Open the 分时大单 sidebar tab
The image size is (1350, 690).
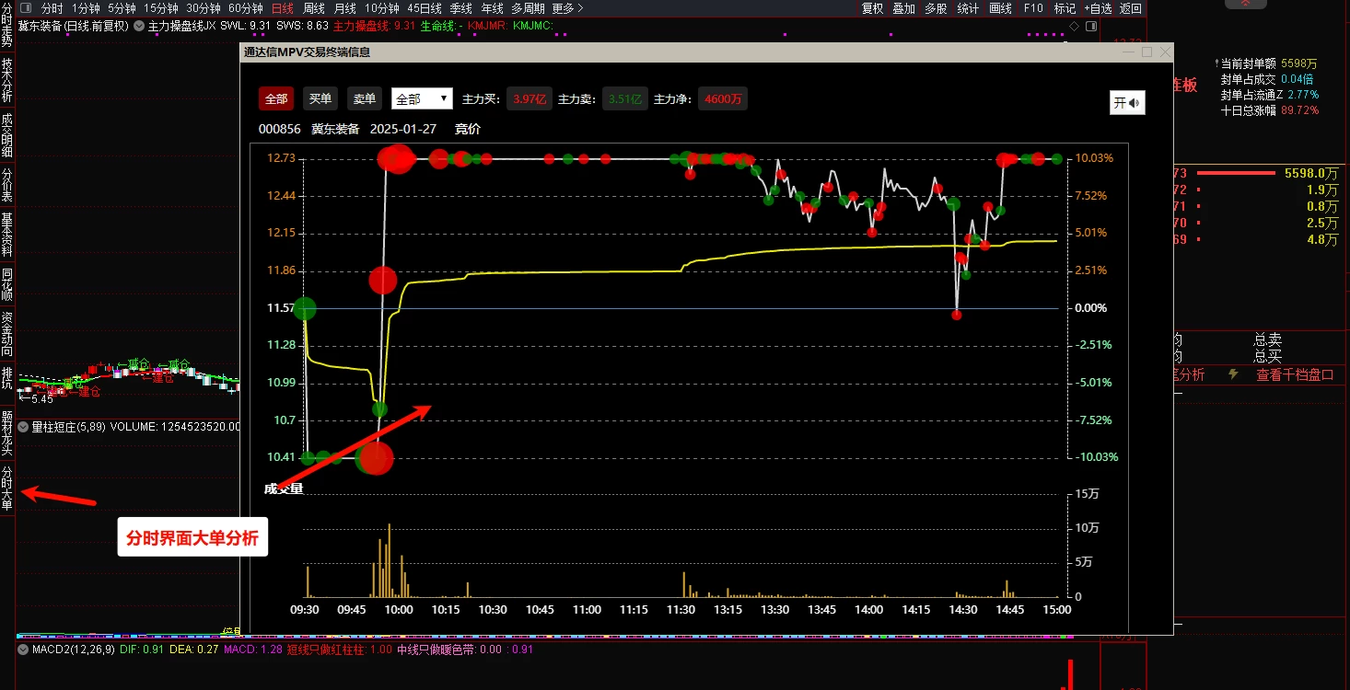pos(7,488)
